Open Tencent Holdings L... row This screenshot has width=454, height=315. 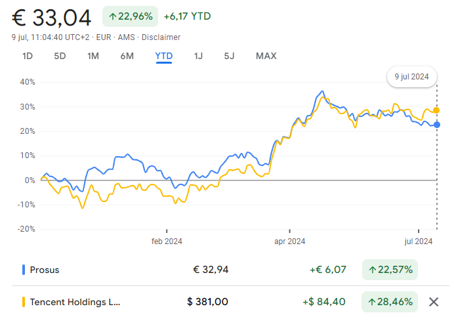75,302
